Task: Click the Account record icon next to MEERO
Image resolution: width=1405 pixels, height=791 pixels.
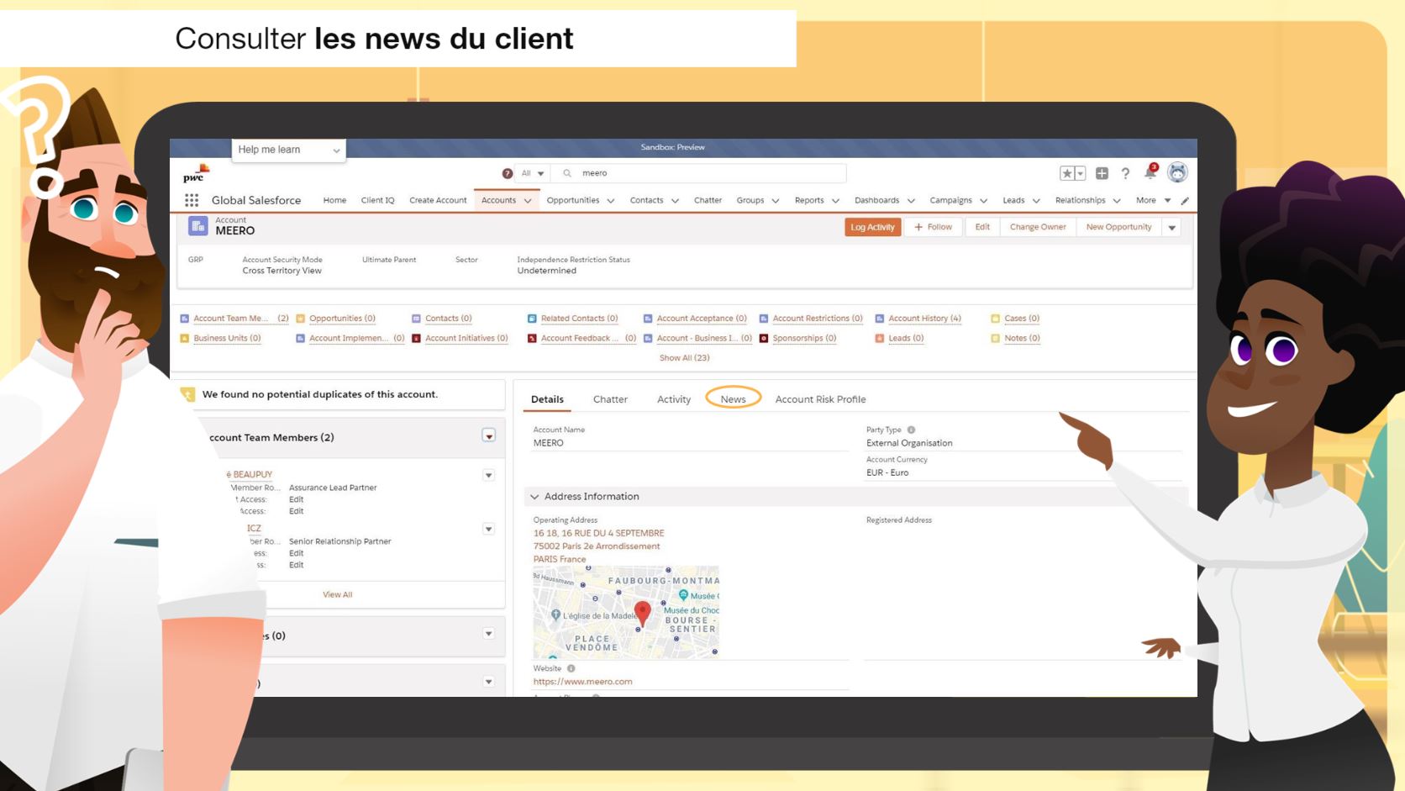Action: [x=199, y=225]
